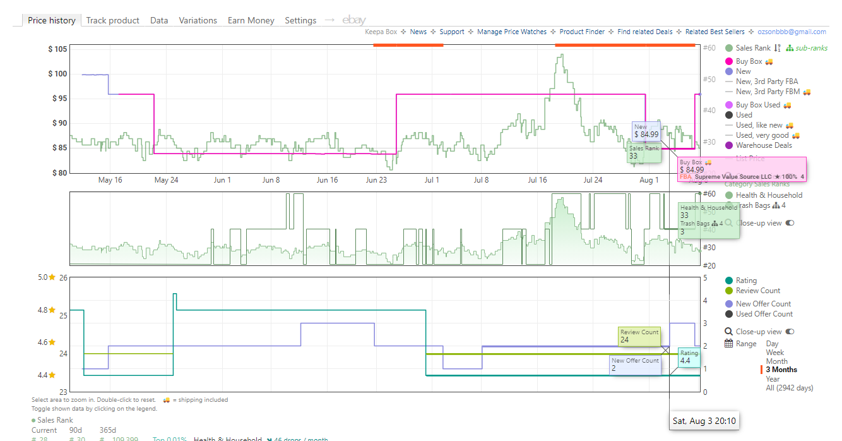Switch to the Track product tab

coord(112,20)
